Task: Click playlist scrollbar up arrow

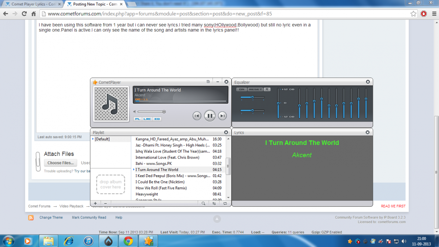Action: [x=229, y=138]
